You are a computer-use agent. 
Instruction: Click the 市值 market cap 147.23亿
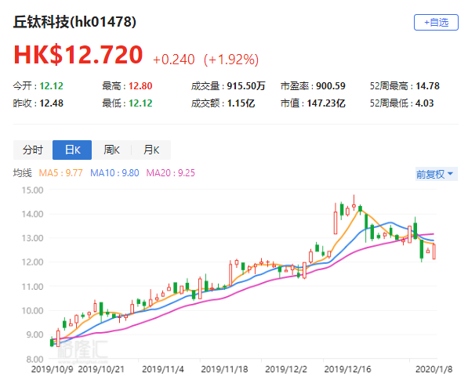click(x=326, y=103)
